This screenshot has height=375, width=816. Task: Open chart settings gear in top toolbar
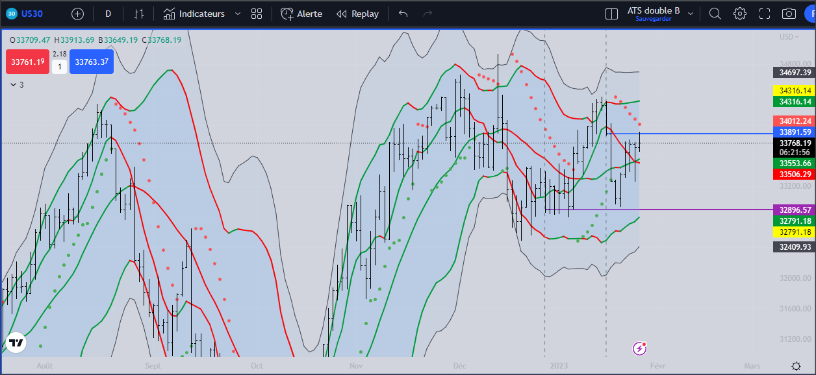(740, 14)
